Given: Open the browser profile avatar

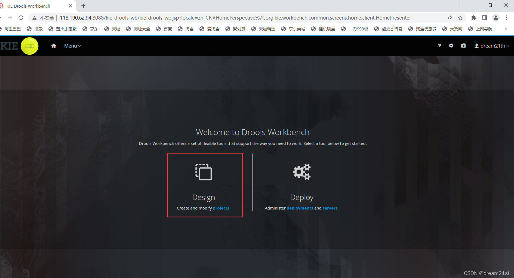Looking at the screenshot, I should point(496,18).
